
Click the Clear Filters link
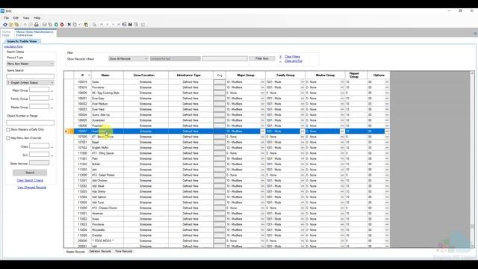point(292,57)
